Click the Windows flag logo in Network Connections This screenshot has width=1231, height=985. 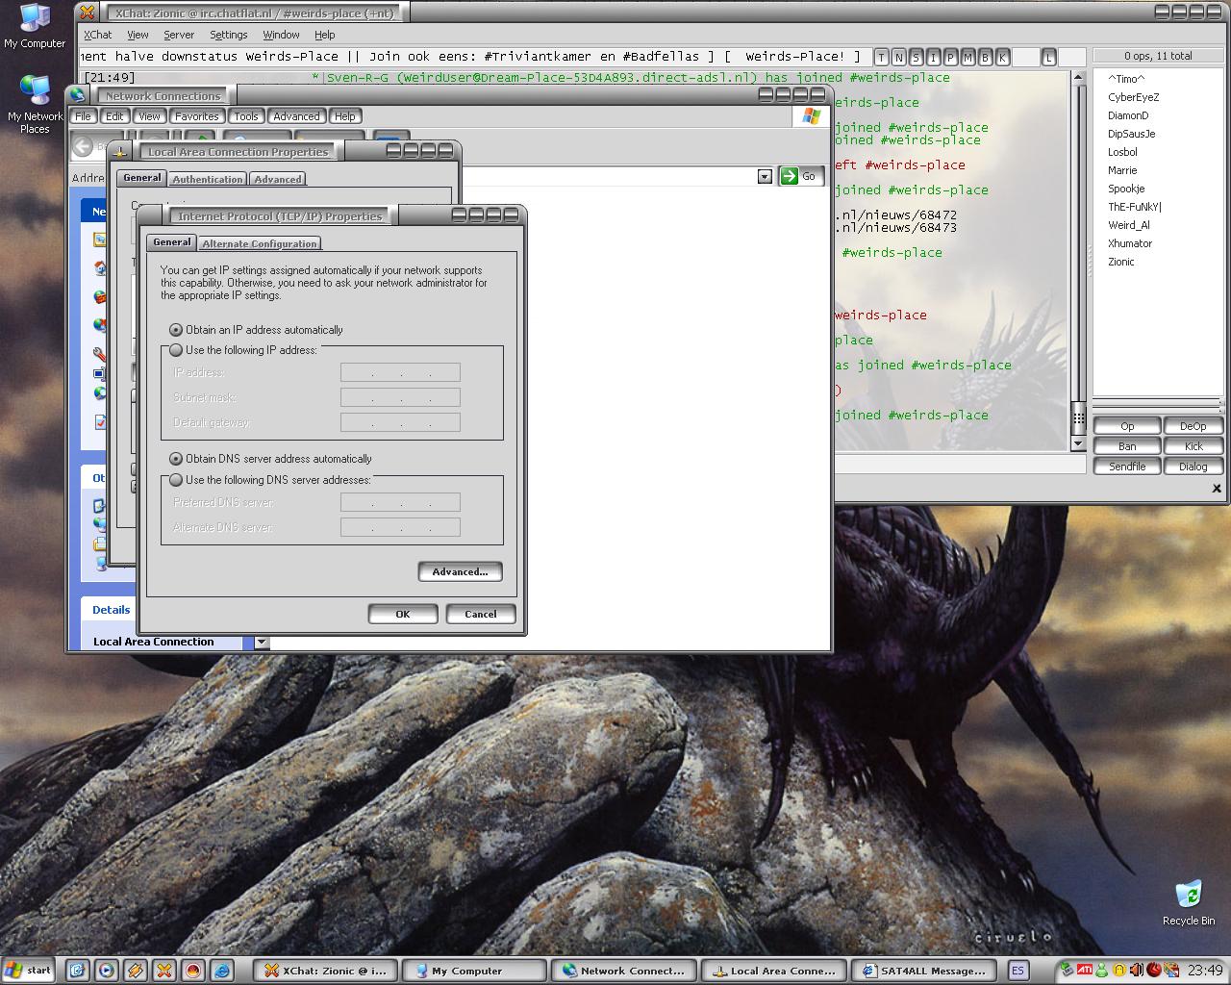click(x=811, y=116)
